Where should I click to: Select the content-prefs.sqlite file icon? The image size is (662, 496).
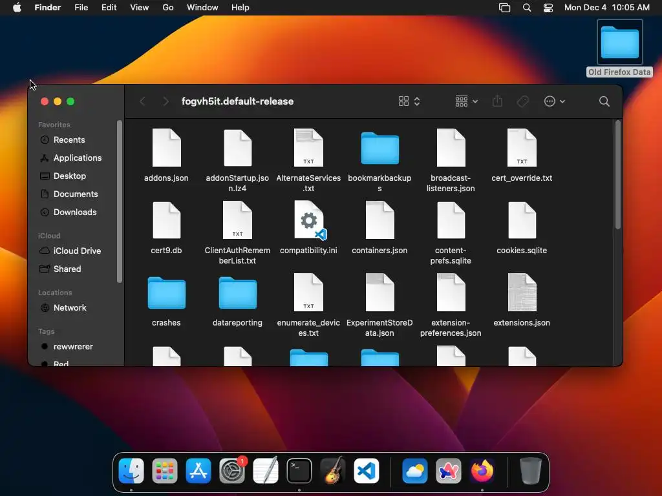click(451, 220)
